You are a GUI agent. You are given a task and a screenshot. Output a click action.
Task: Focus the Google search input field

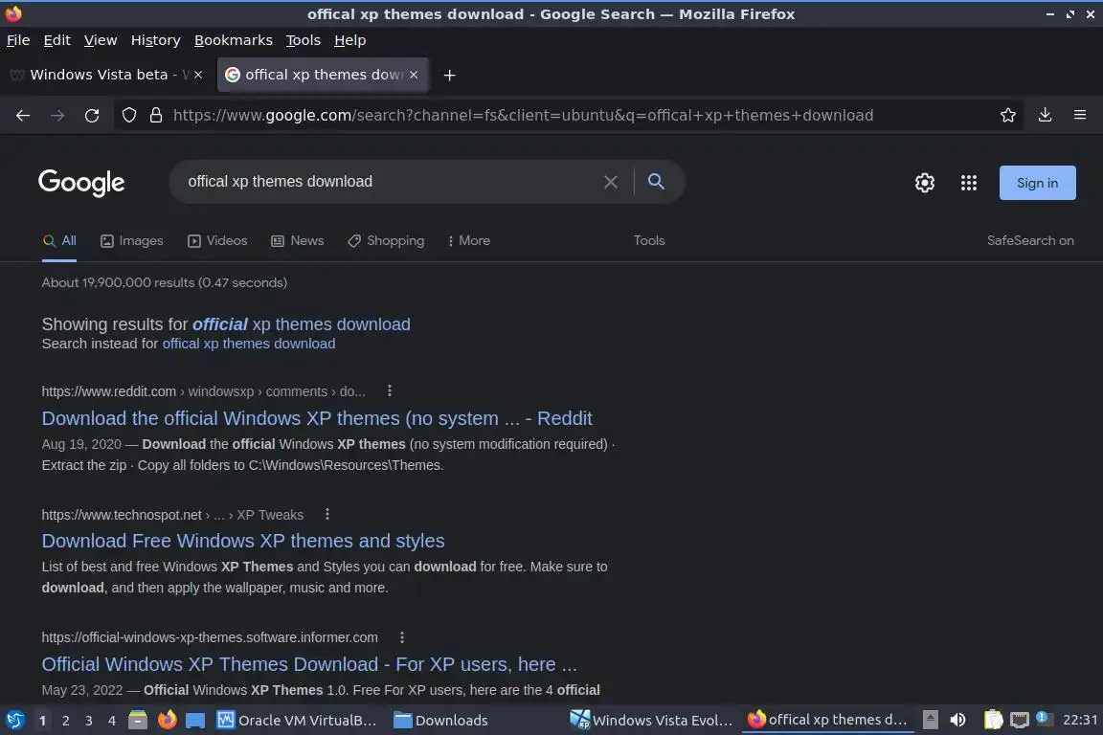point(387,182)
